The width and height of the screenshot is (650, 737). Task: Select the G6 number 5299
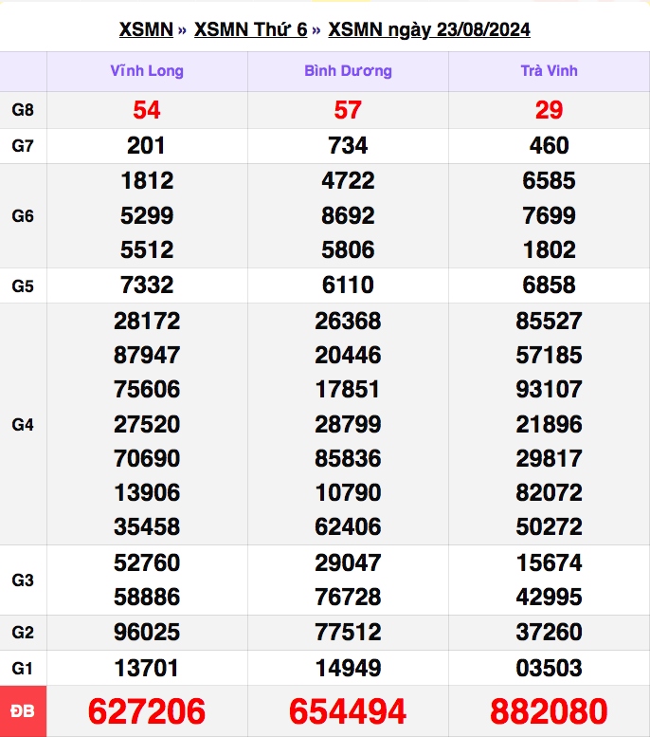[x=147, y=215]
